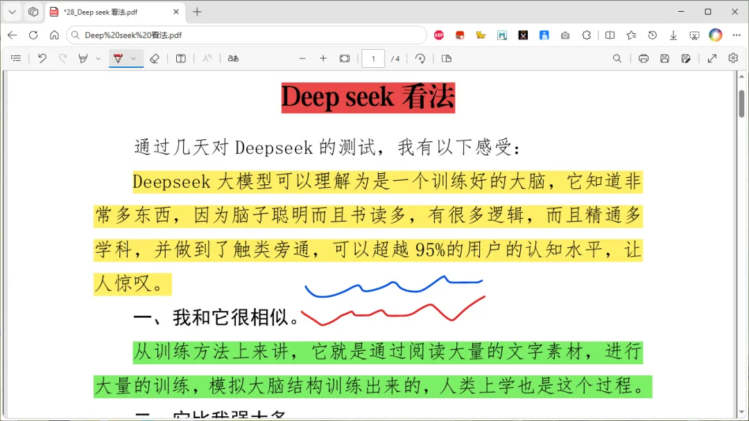The height and width of the screenshot is (421, 749).
Task: Open the Favorites star list
Action: [631, 35]
